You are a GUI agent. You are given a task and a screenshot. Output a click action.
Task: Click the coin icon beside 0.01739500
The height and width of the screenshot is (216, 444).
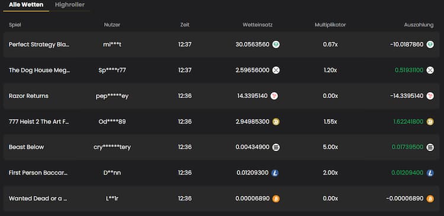point(430,147)
